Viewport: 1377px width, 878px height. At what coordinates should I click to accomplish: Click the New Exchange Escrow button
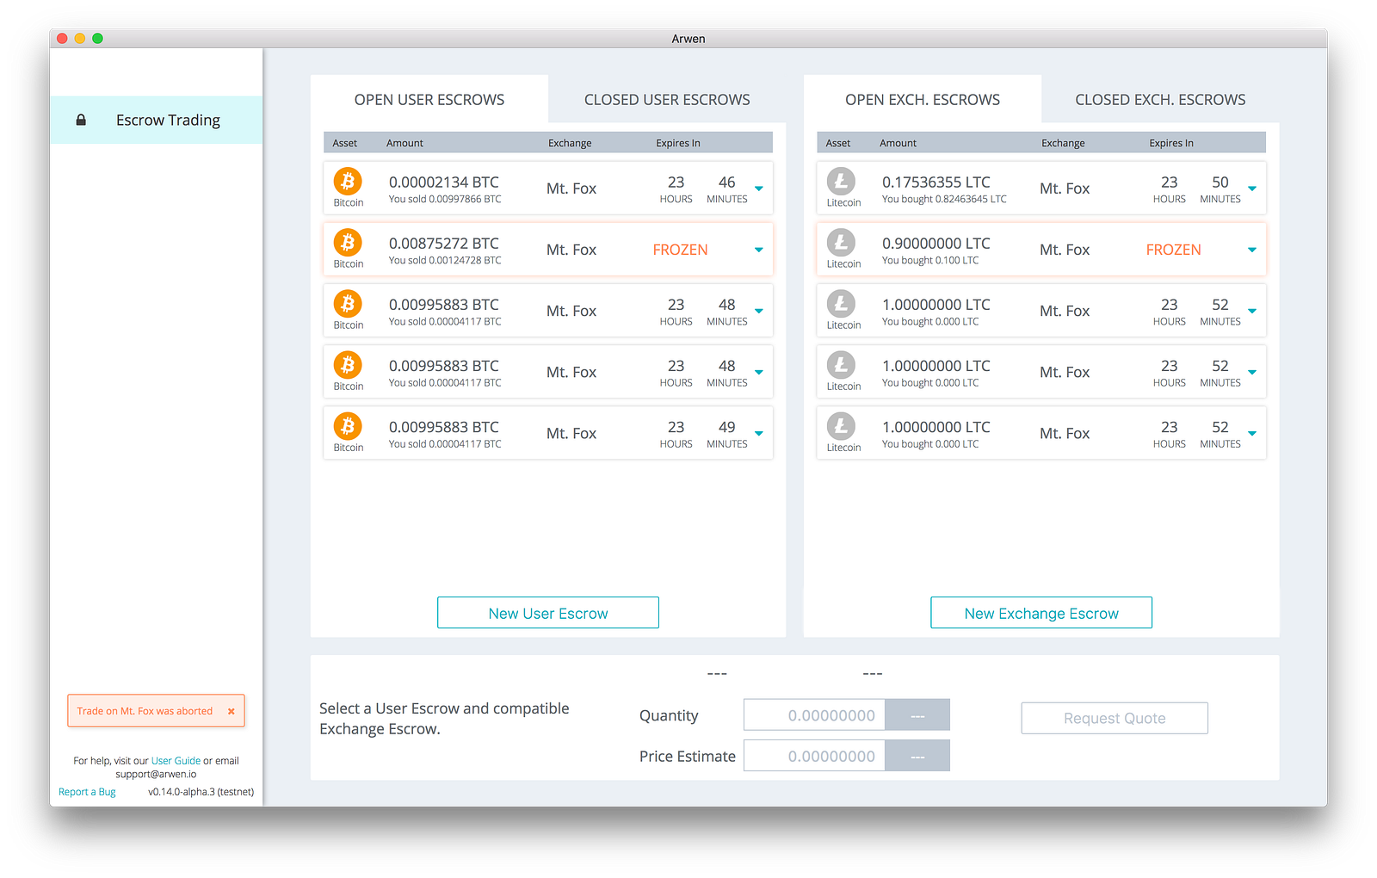pos(1041,613)
